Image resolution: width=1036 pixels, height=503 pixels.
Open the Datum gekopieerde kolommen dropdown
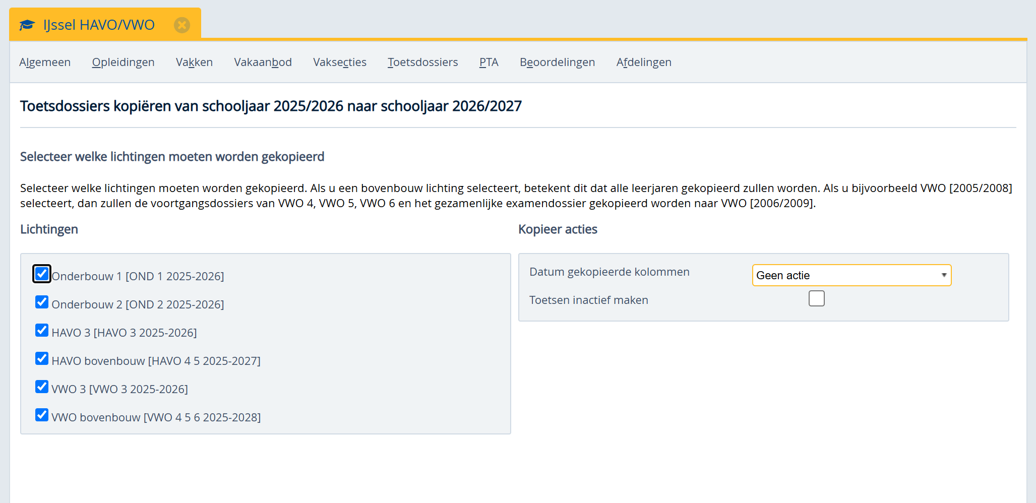851,275
